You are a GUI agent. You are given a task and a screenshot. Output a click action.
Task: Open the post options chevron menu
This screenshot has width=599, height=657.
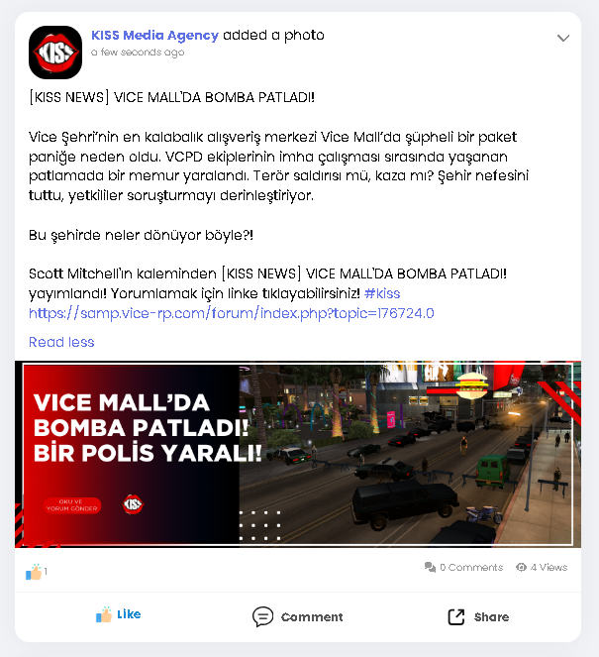[x=563, y=38]
